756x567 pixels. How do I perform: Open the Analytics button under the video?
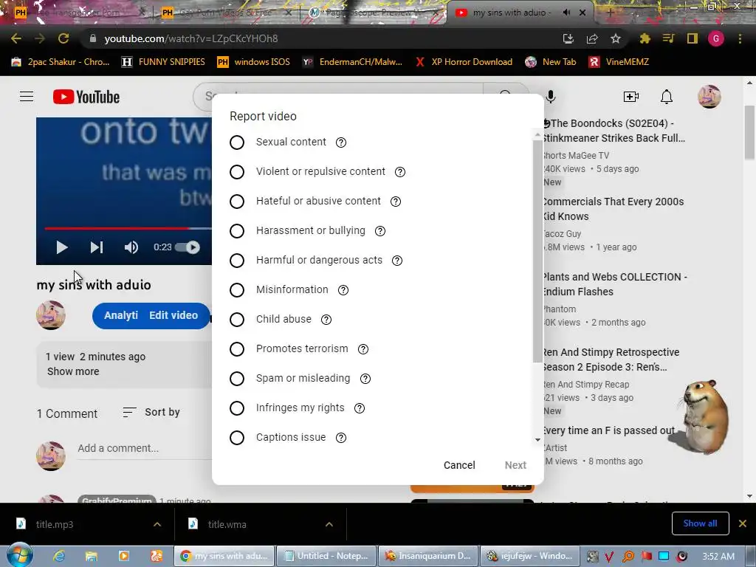120,315
